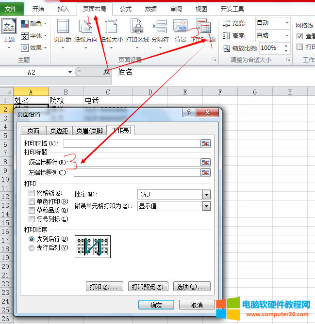Click the theme Colors (颜色) icon
This screenshot has height=324, width=315.
tap(25, 24)
